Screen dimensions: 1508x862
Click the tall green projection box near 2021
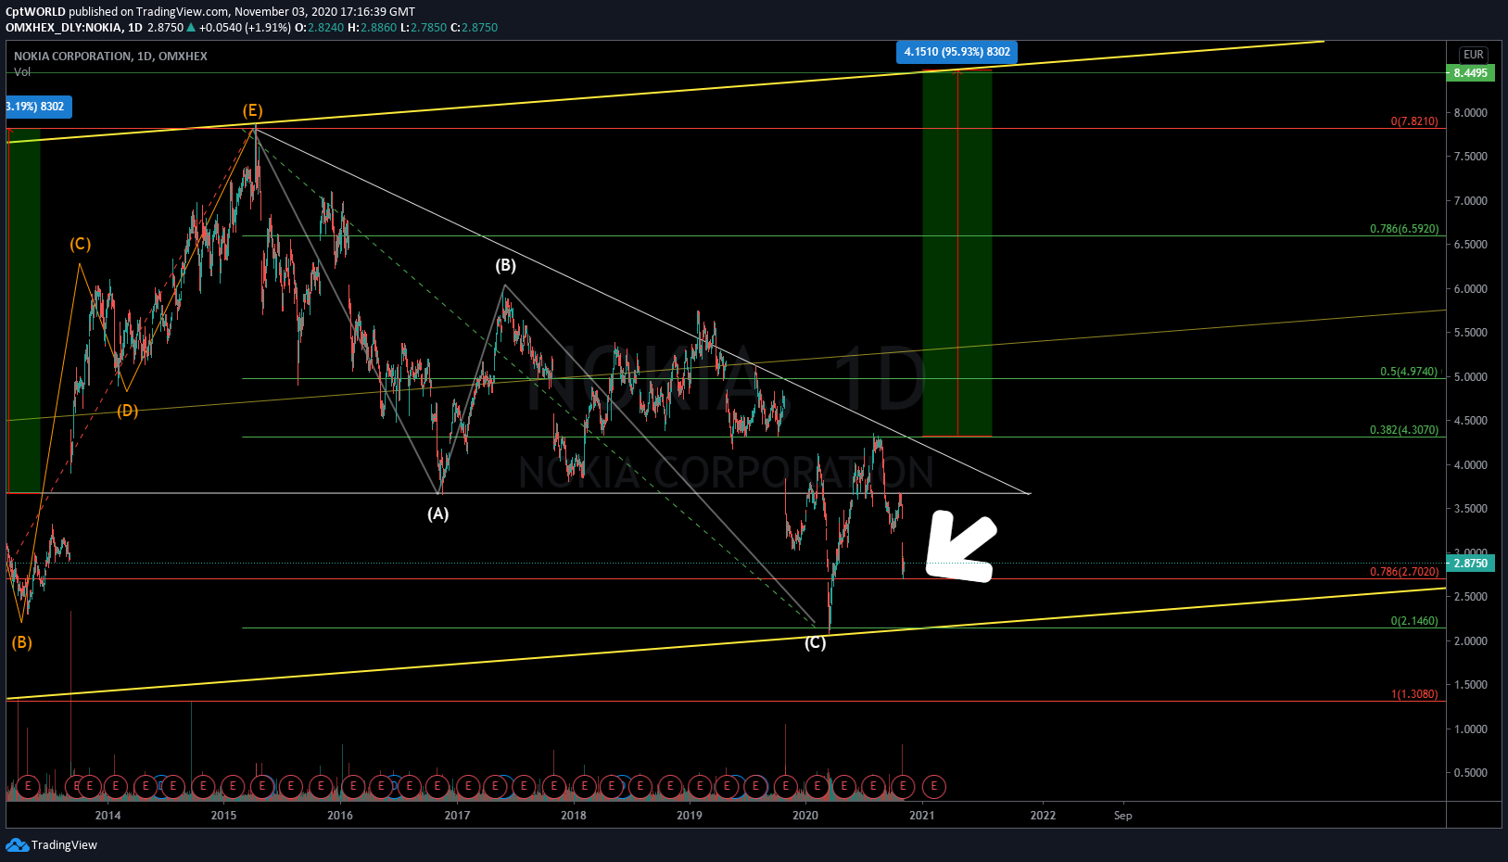click(x=957, y=252)
